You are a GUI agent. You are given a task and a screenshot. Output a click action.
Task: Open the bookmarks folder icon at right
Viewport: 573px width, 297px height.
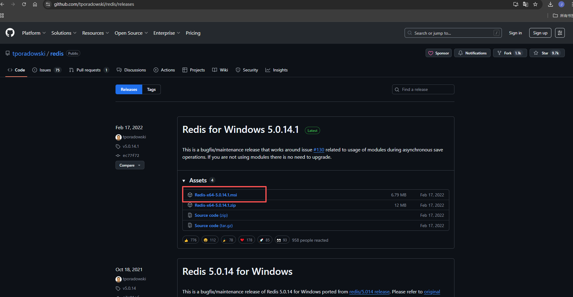tap(555, 16)
